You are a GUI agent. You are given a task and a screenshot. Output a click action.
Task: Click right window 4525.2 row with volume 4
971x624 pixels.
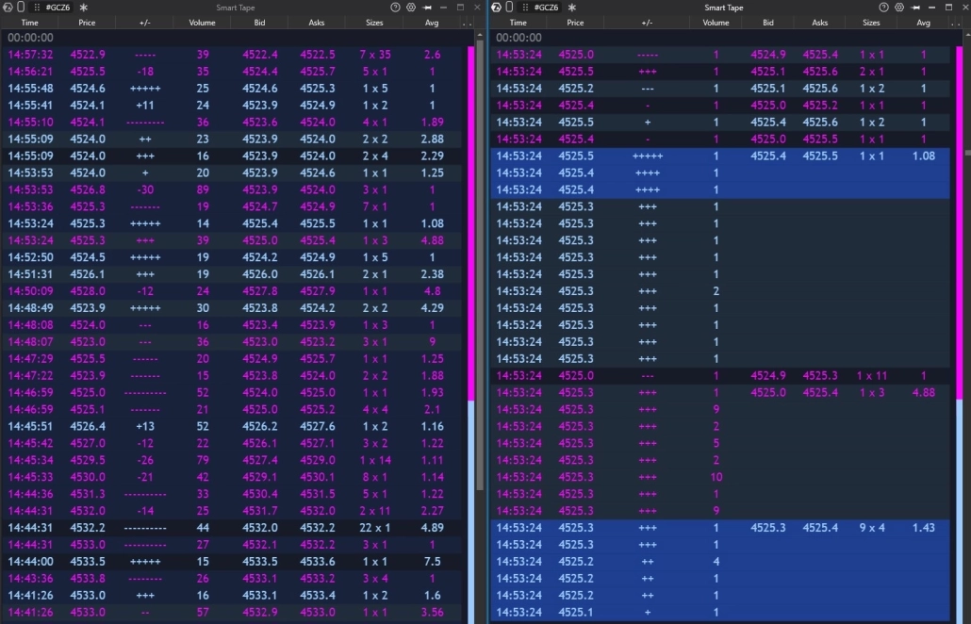pyautogui.click(x=720, y=562)
